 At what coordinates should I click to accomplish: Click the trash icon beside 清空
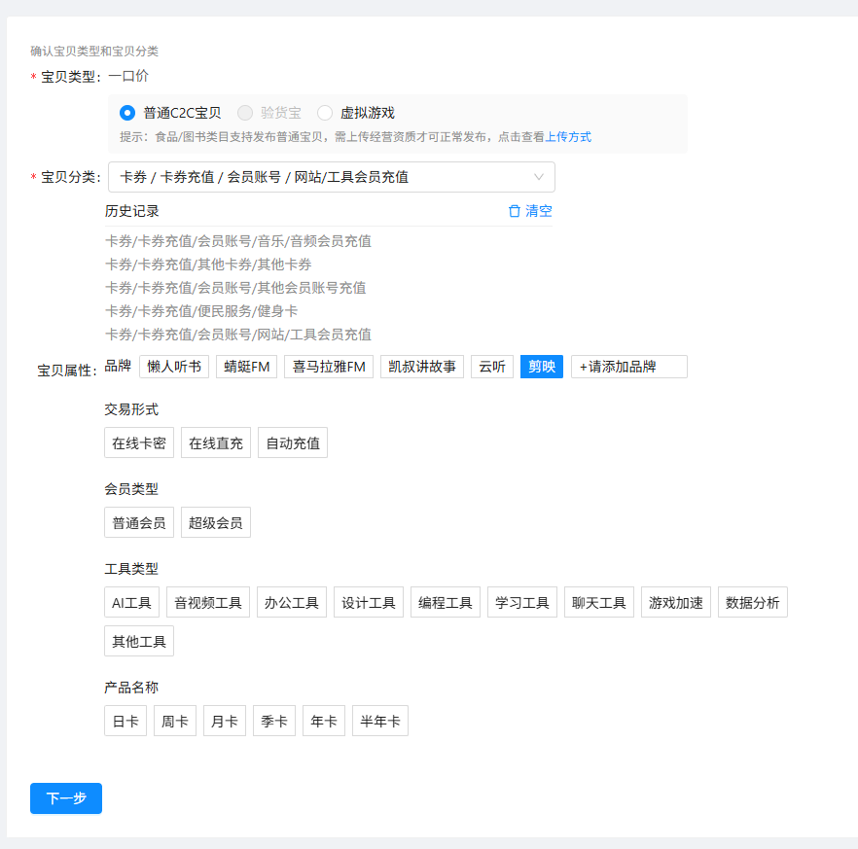tap(515, 211)
